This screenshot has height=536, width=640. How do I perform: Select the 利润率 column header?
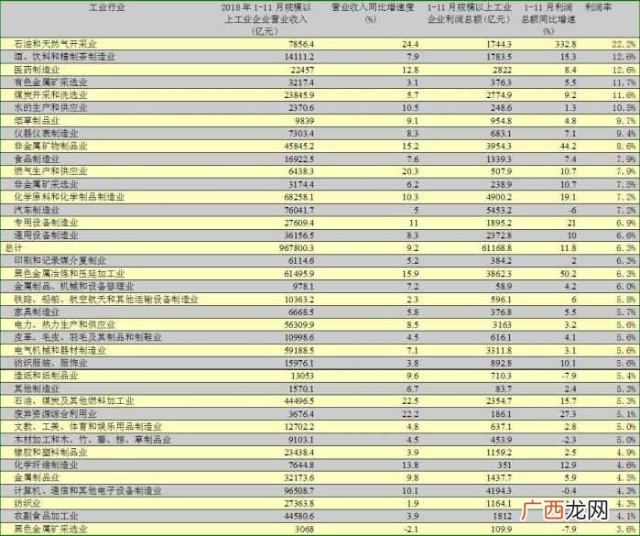click(x=599, y=7)
